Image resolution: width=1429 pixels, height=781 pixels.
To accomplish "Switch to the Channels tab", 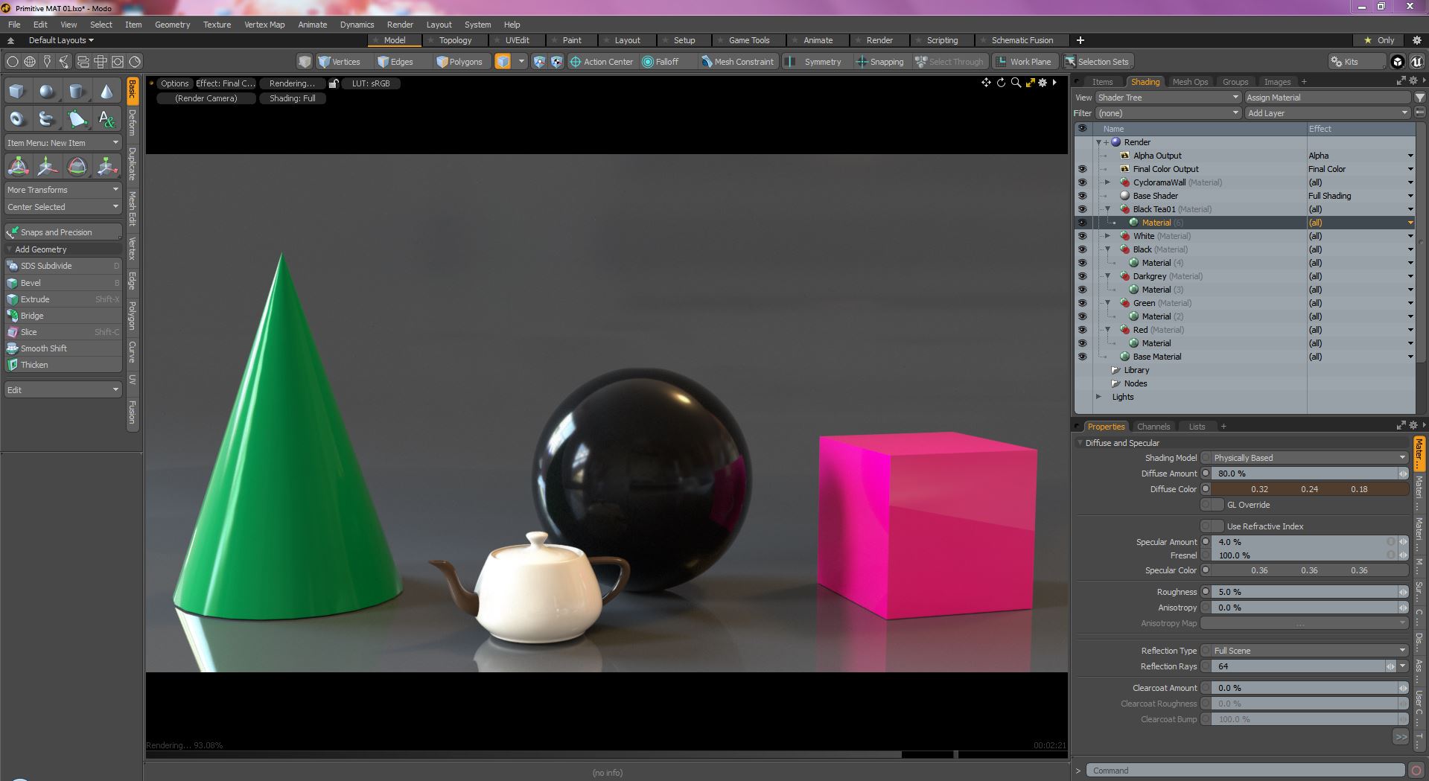I will (x=1153, y=427).
